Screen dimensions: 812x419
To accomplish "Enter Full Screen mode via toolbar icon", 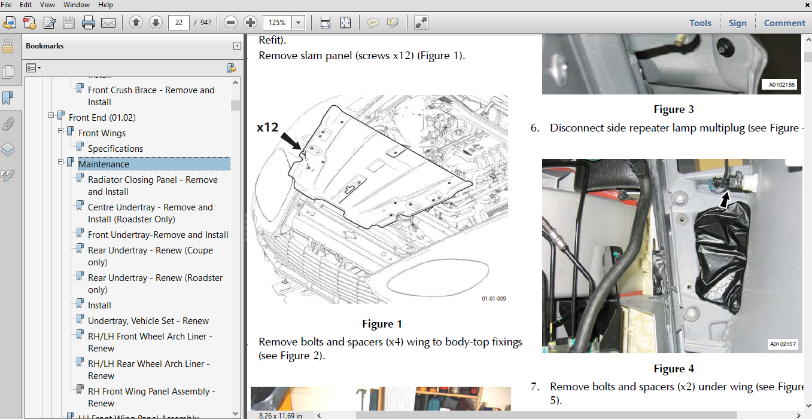I will [x=420, y=22].
